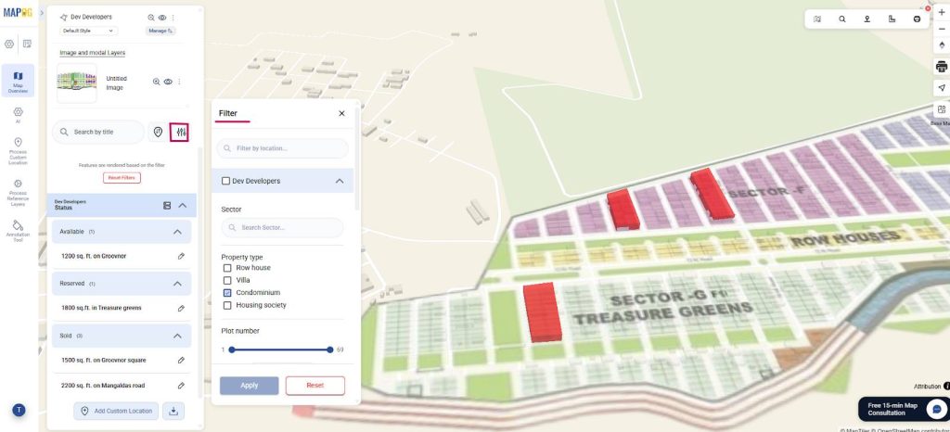Click the location pin button beside search

[x=158, y=132]
